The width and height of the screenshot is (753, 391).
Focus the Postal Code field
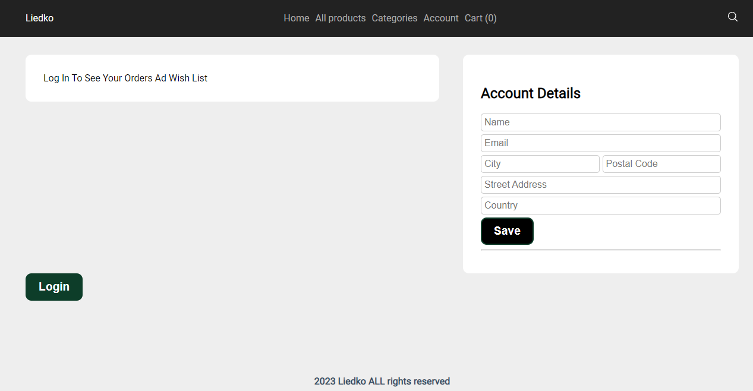pos(661,164)
